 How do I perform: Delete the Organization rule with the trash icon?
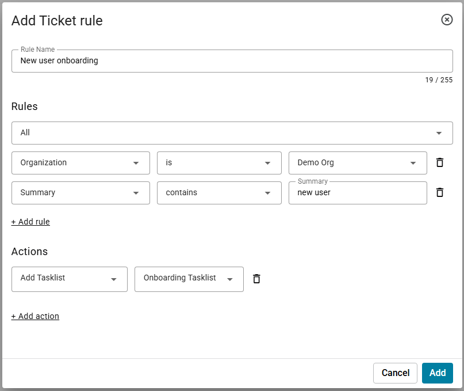pyautogui.click(x=440, y=162)
